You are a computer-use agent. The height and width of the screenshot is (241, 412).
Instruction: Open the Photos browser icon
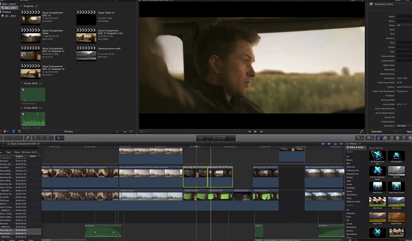tap(385, 138)
